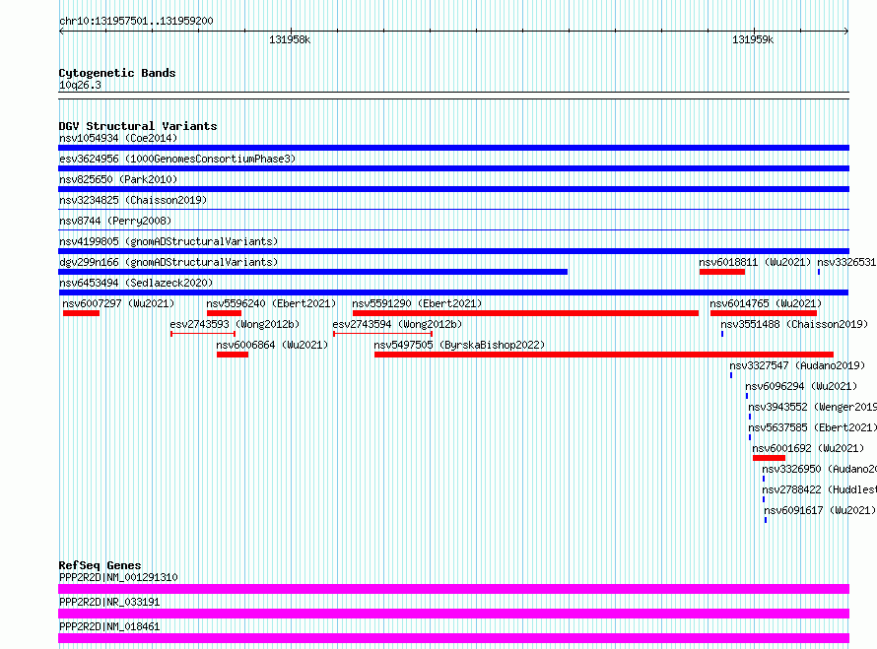Screen dimensions: 877x649
Task: Click the red nsv6001692 (Wu2021) bar
Action: 769,458
